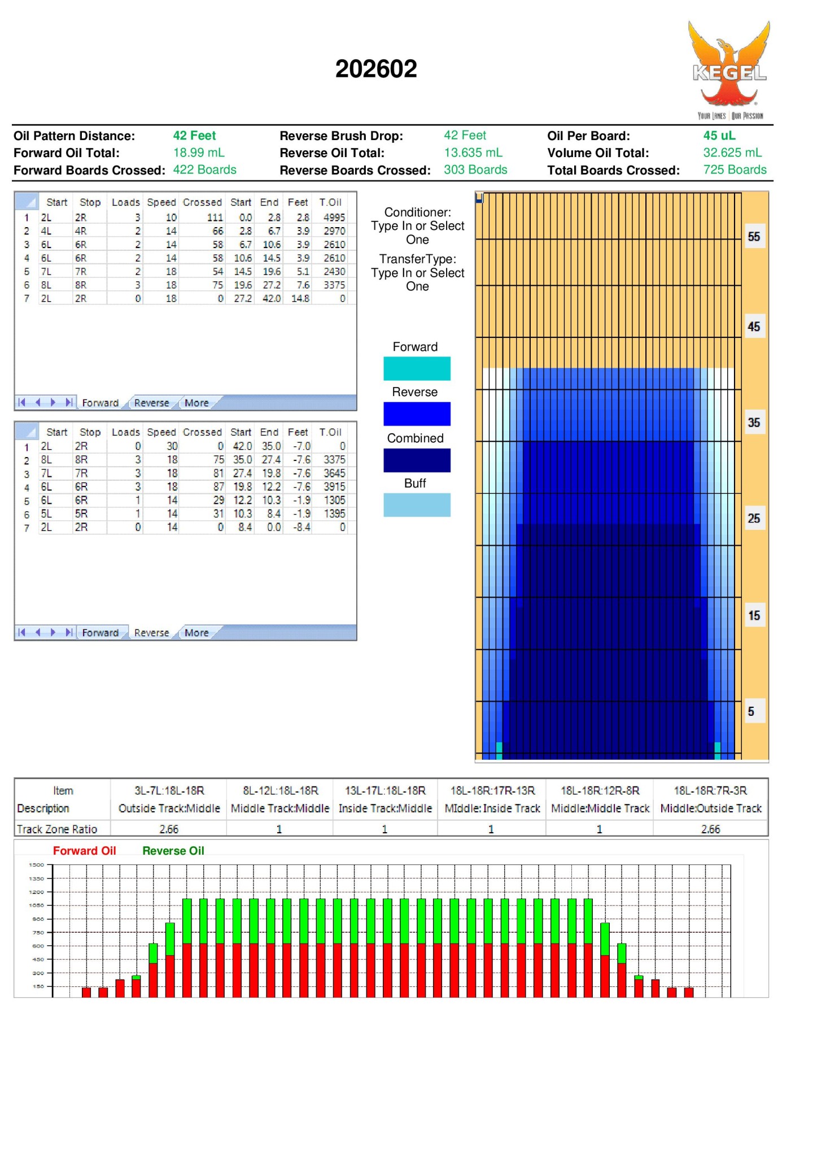Click the cyan Forward color swatch
This screenshot has width=817, height=1157.
[417, 368]
